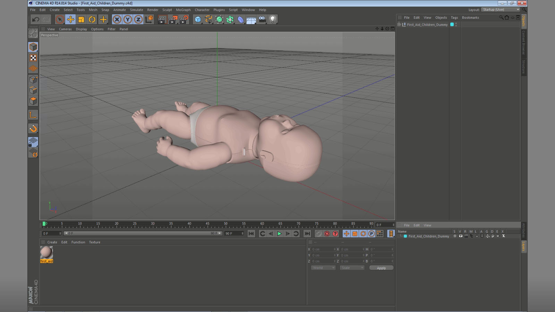
Task: Click the green NURBS generator icon
Action: (x=219, y=19)
